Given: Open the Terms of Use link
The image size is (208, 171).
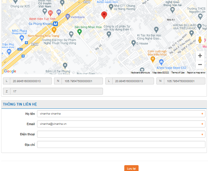Looking at the screenshot, I should (x=178, y=72).
